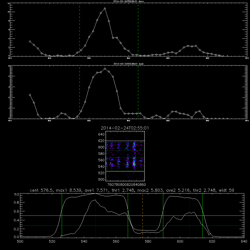The height and width of the screenshot is (250, 250).
Task: Select the green vertical line near 567 in bottom plot
Action: (128, 215)
